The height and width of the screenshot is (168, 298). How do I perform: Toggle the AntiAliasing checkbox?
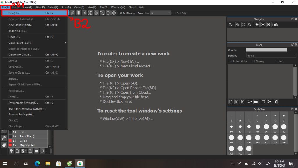120,13
